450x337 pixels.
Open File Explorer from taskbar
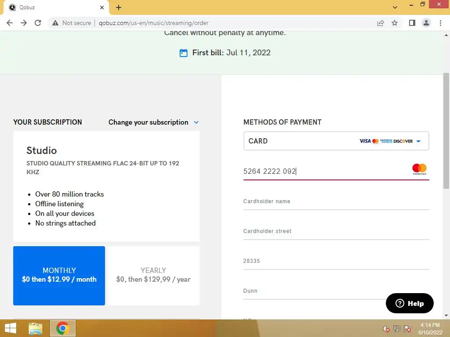coord(35,328)
